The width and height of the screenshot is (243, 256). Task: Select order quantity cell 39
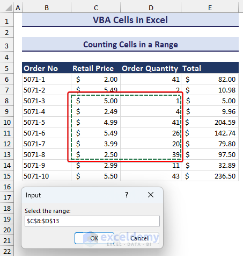coord(151,154)
